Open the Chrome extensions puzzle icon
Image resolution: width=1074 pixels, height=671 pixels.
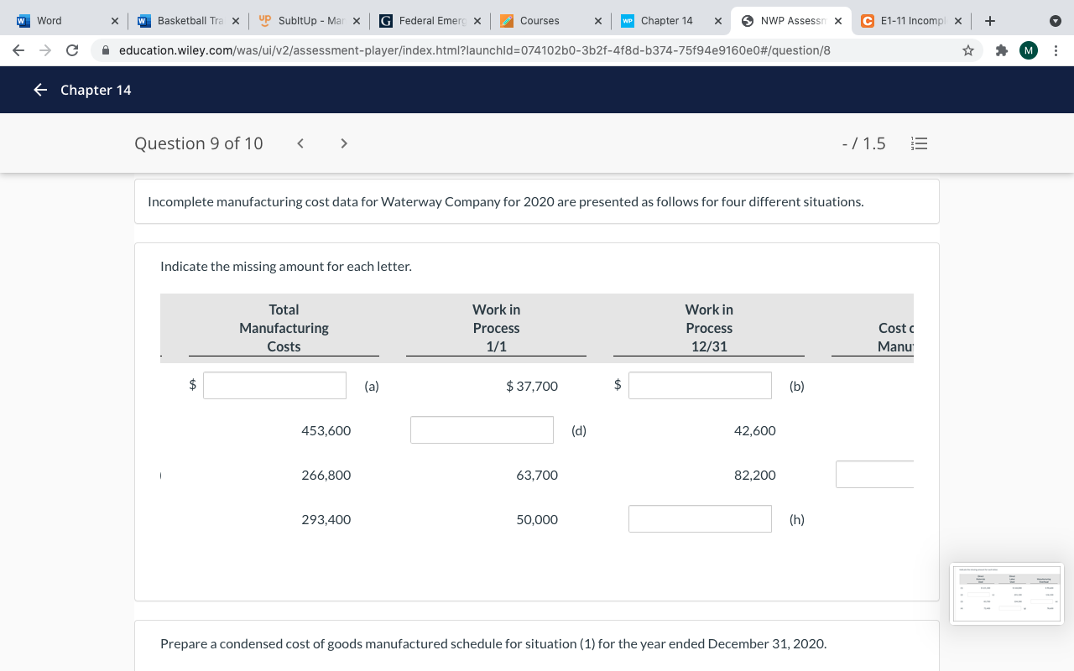1001,49
